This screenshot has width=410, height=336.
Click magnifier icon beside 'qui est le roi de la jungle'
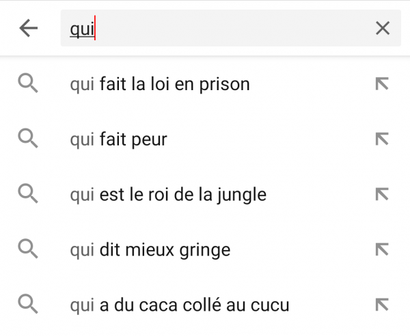(28, 194)
